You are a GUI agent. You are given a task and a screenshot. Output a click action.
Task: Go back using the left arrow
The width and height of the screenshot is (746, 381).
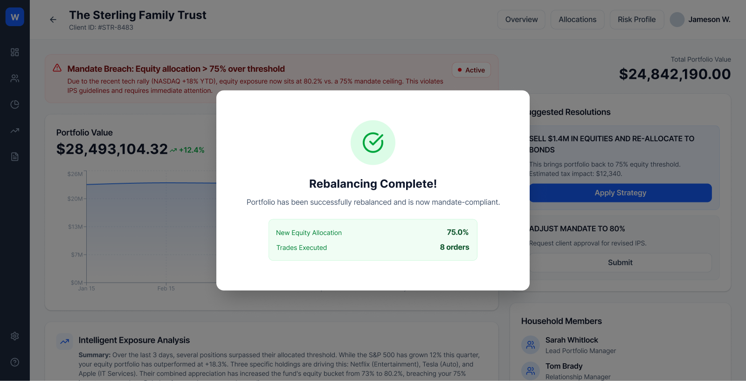click(53, 20)
